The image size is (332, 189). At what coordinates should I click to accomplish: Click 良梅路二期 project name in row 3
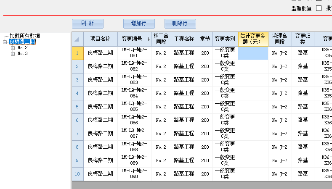tap(101, 80)
